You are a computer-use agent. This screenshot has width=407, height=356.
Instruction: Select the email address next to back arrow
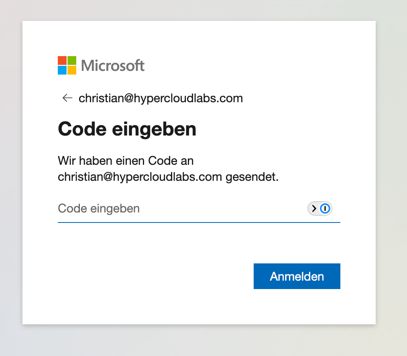click(161, 98)
